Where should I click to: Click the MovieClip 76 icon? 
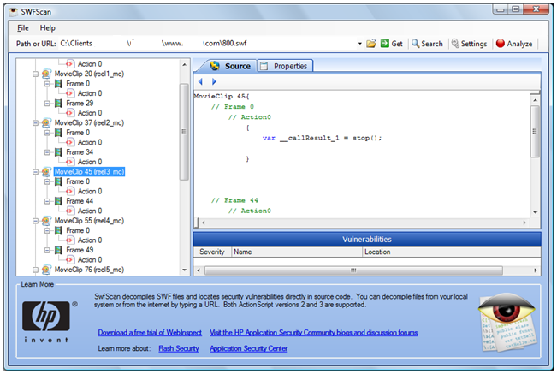46,270
